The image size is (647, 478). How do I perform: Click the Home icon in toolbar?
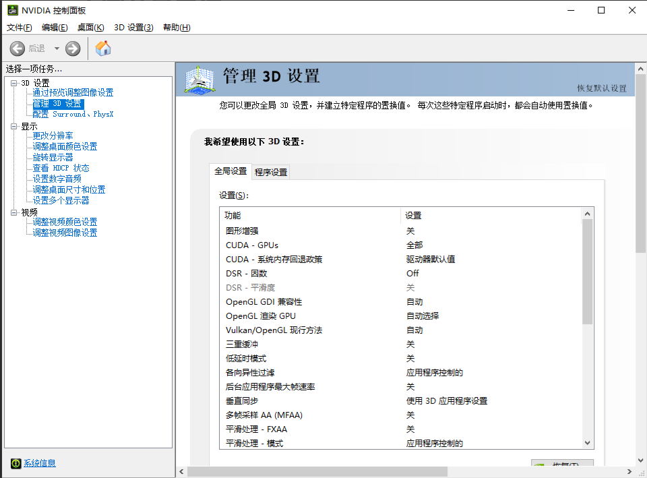pos(103,49)
